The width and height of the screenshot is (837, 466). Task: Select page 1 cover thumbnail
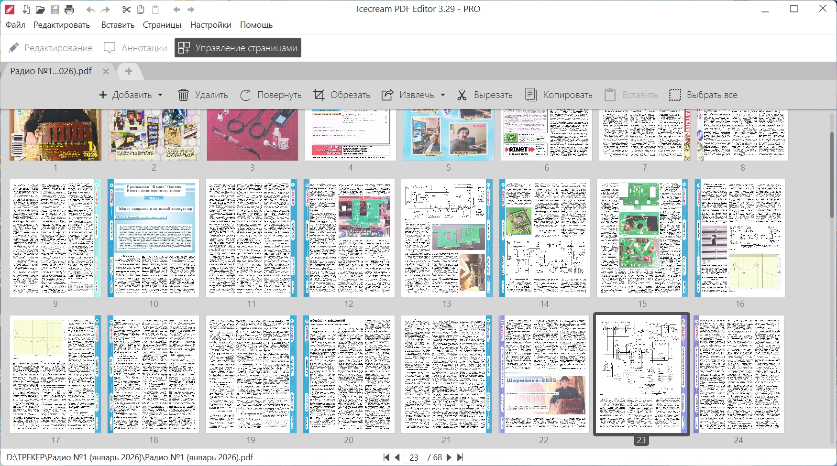[55, 135]
